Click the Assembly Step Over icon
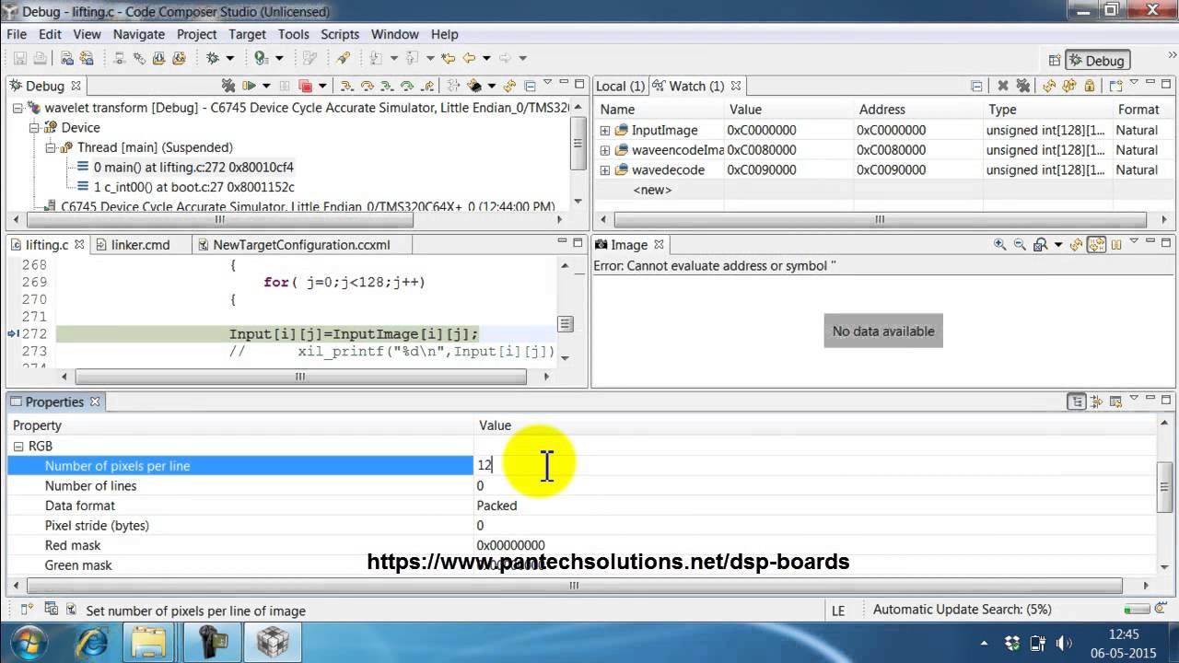The image size is (1179, 663). [406, 86]
